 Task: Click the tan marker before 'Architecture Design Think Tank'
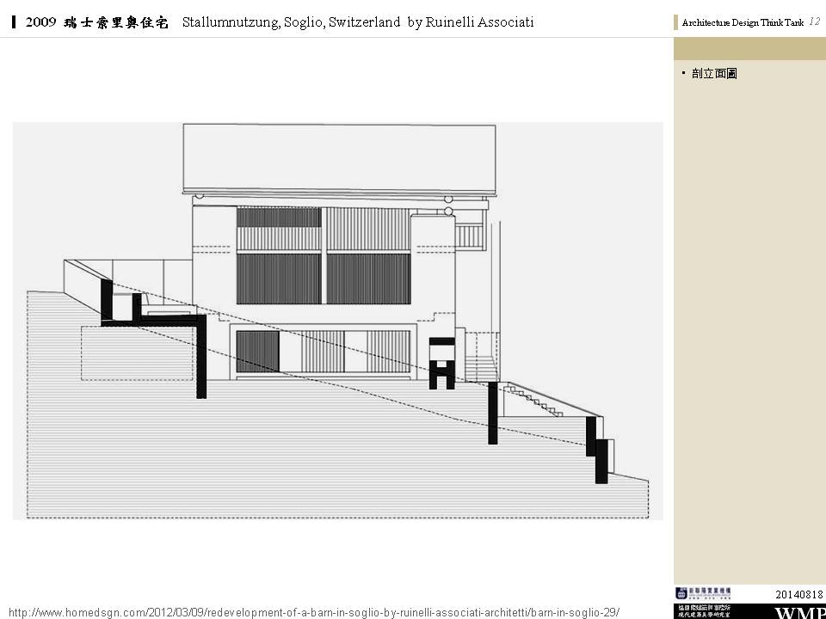(676, 23)
